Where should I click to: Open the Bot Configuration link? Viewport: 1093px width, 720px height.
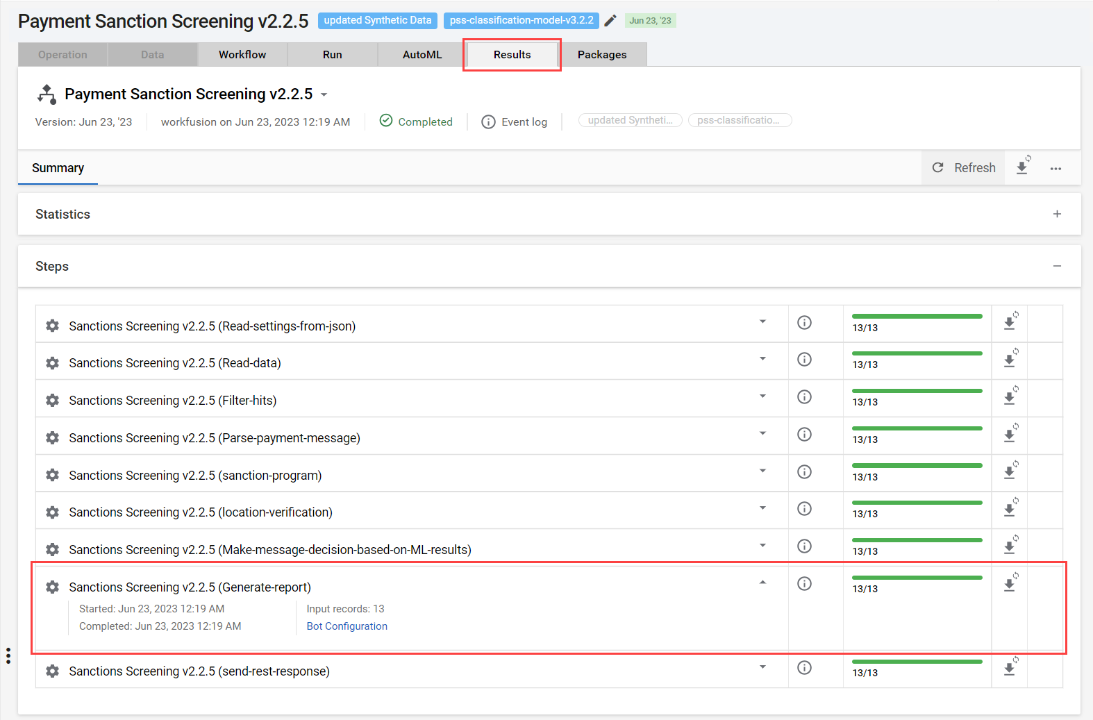347,626
